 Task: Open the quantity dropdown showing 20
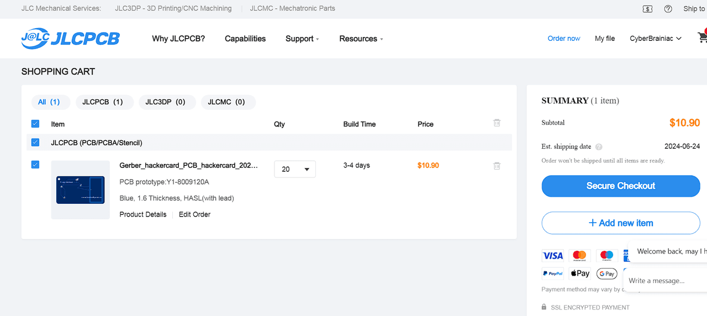[295, 169]
